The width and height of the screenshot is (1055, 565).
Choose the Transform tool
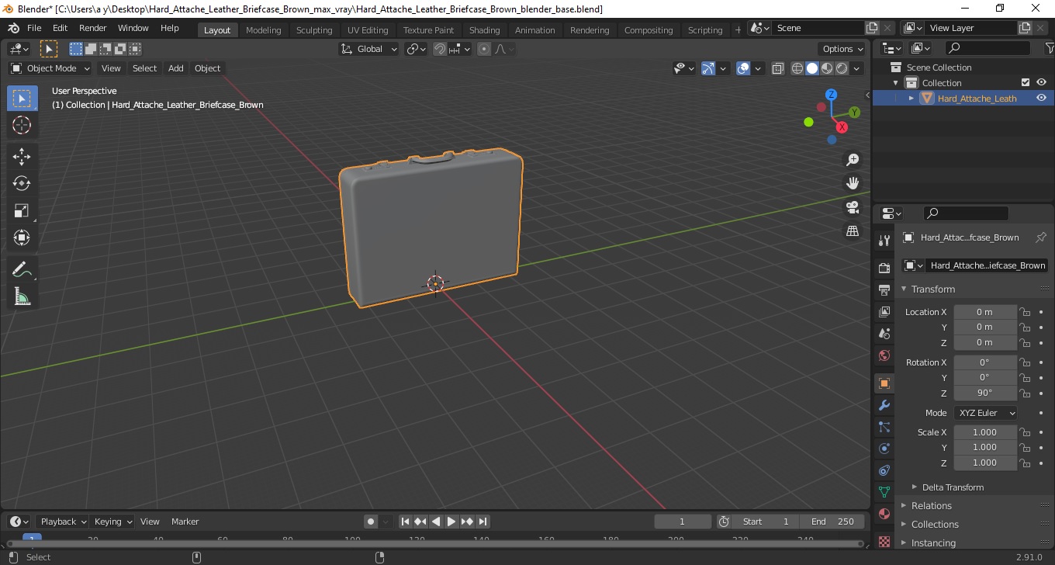[x=22, y=237]
